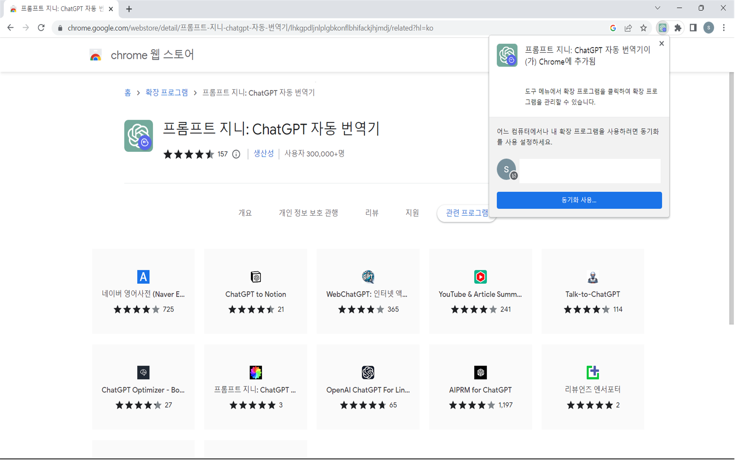Open Chrome's three-dot menu
This screenshot has width=735, height=460.
(724, 28)
